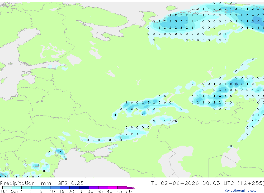Click the date 'Tu 02-06-2026' text

pos(175,183)
